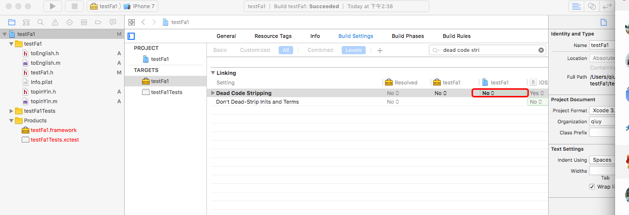This screenshot has width=629, height=215.
Task: Change Dead Code Stripping project-level No value
Action: click(488, 93)
